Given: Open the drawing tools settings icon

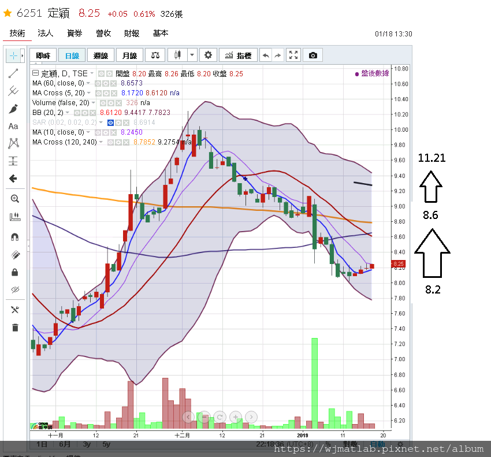Looking at the screenshot, I should (14, 310).
